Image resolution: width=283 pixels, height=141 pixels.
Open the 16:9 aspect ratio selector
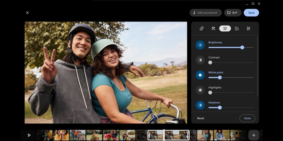coord(233,13)
